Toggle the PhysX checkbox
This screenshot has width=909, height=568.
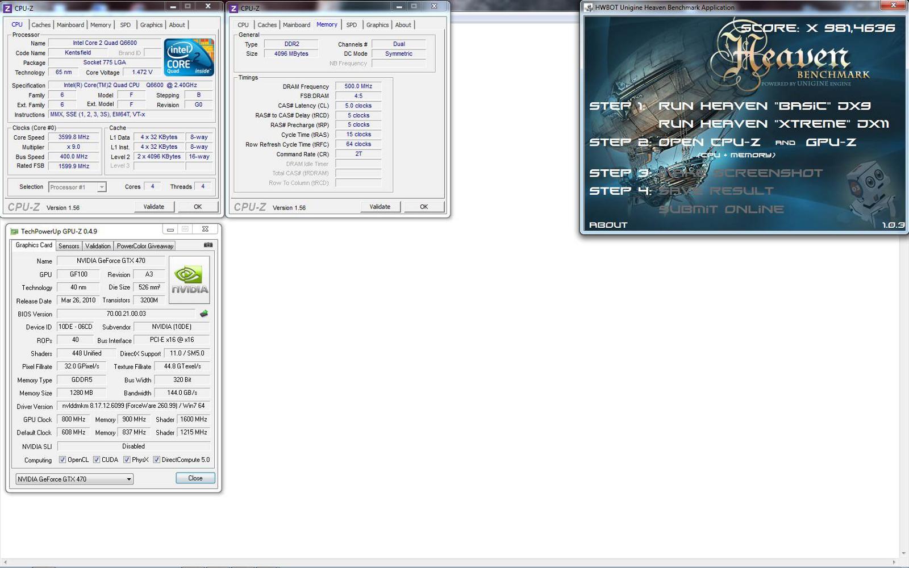(127, 460)
